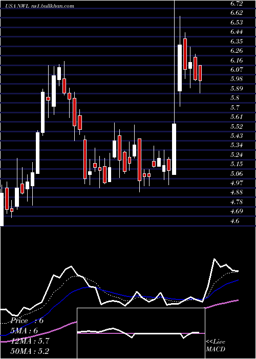The height and width of the screenshot is (359, 256).
Task: Click the 4.78 price axis label
Action: click(237, 202)
